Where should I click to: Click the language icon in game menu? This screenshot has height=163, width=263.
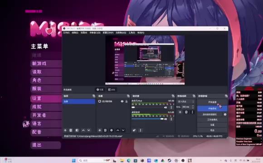pyautogui.click(x=26, y=124)
